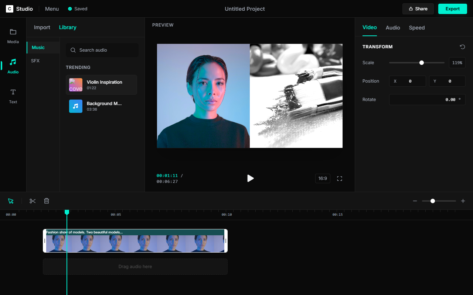Viewport: 473px width, 295px height.
Task: Open the Text sidebar panel
Action: click(13, 96)
